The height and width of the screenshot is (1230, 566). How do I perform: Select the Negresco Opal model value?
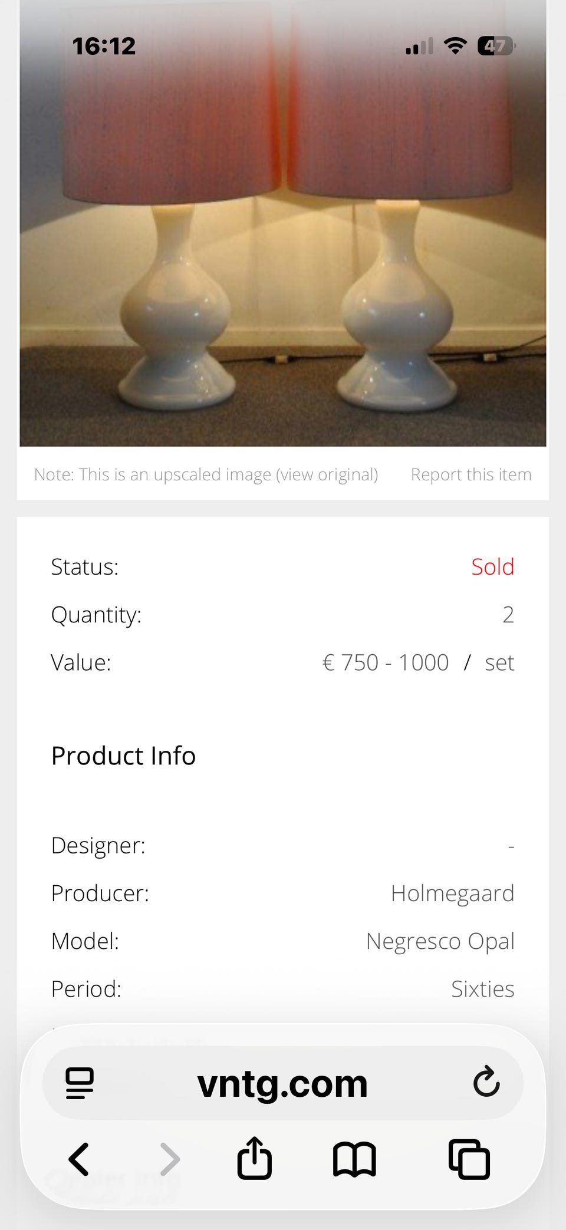coord(440,941)
